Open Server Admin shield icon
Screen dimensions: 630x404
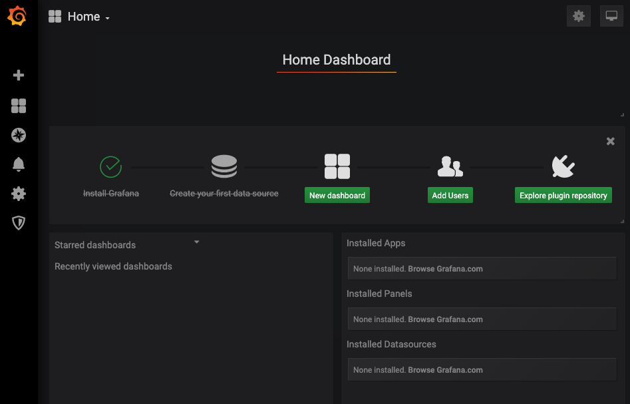click(x=19, y=223)
